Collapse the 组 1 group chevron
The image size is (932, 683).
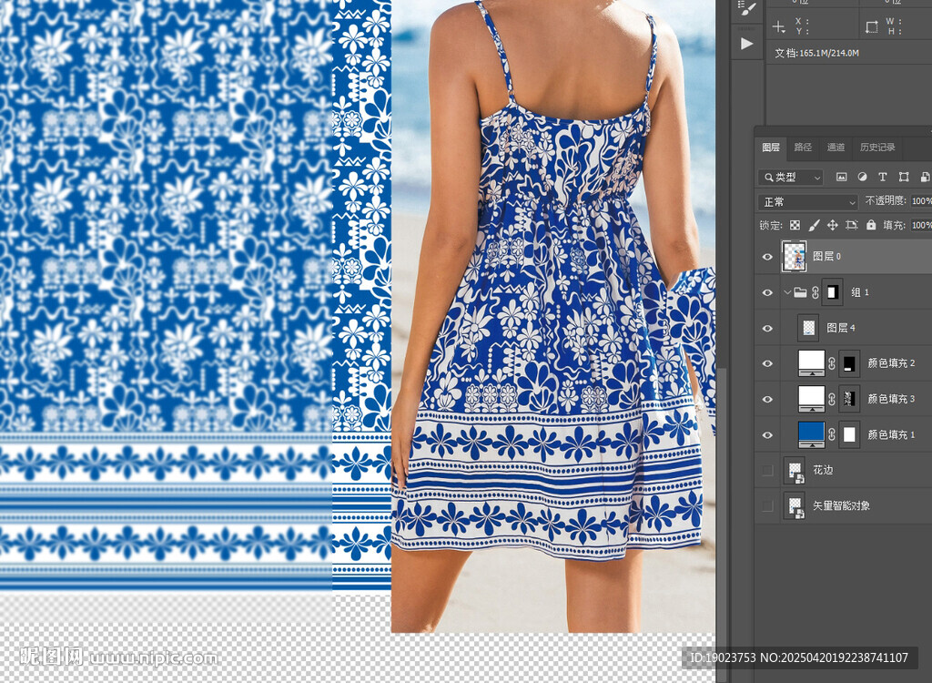click(x=787, y=292)
